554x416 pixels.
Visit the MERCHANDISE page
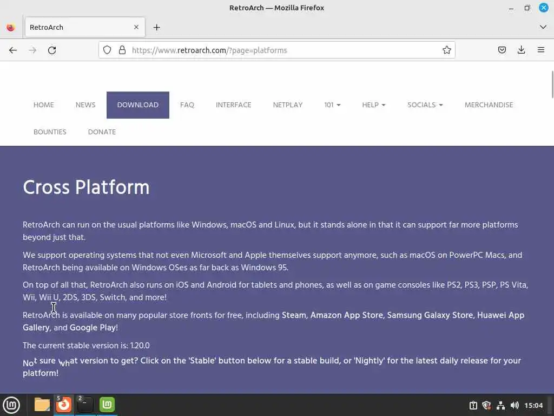pos(489,105)
